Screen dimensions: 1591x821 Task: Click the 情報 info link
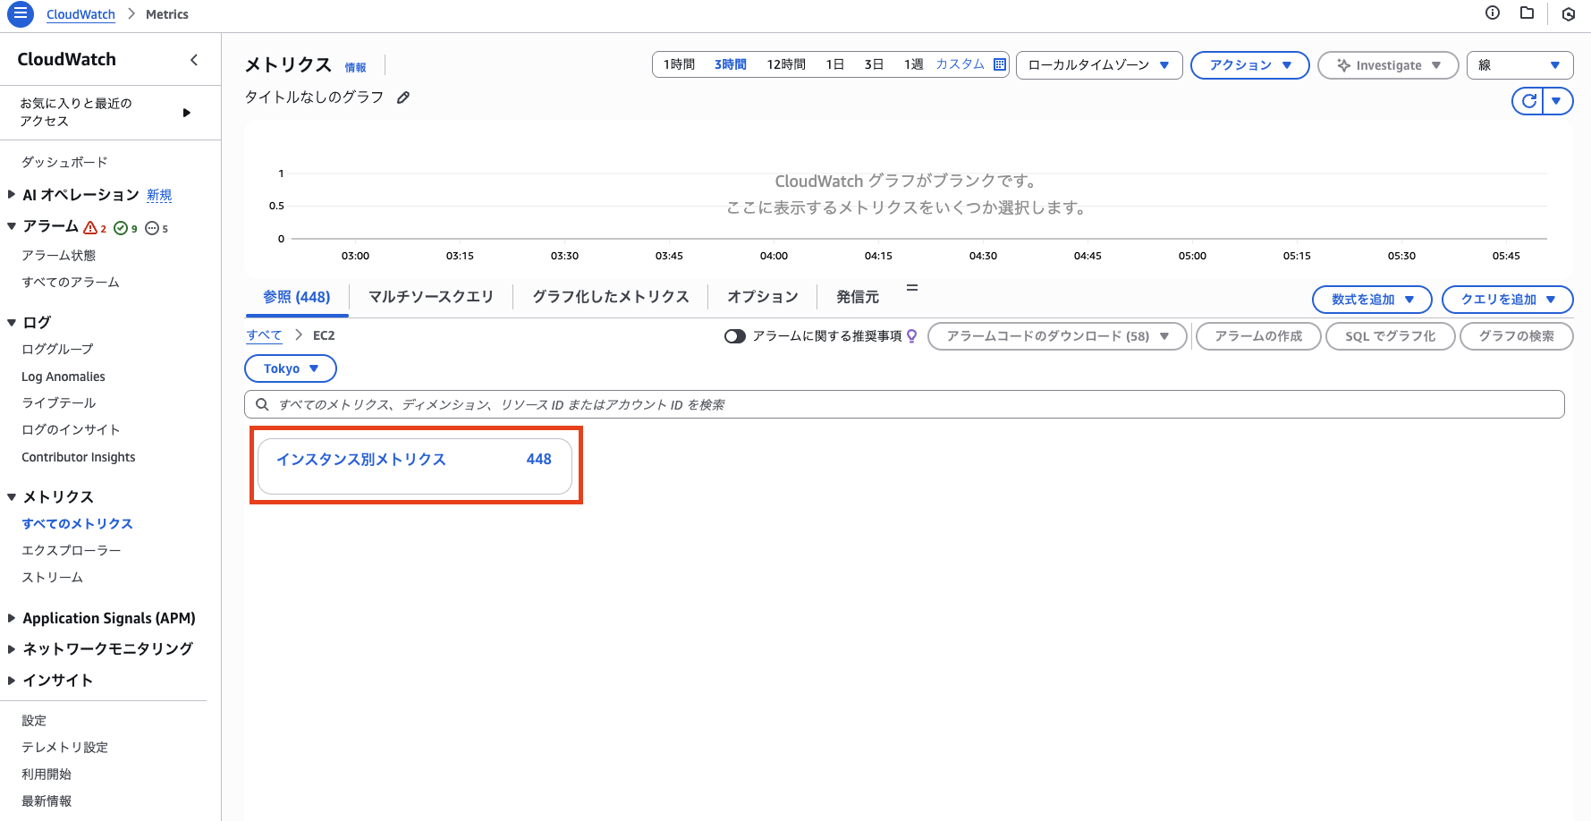[x=355, y=68]
